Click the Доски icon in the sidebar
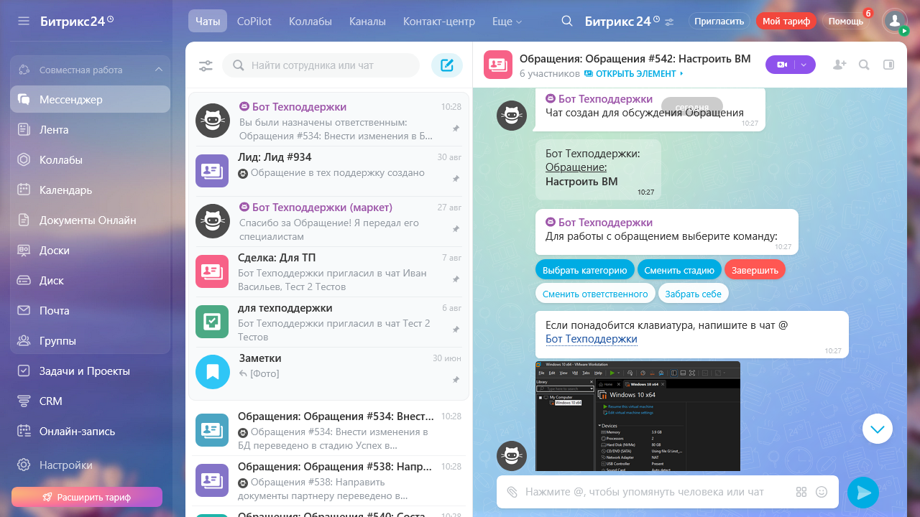This screenshot has height=517, width=920. tap(24, 250)
